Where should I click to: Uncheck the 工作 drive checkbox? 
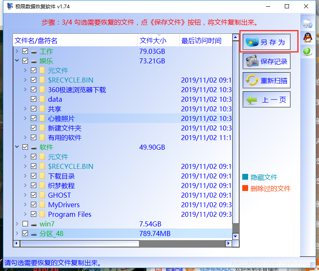point(25,51)
